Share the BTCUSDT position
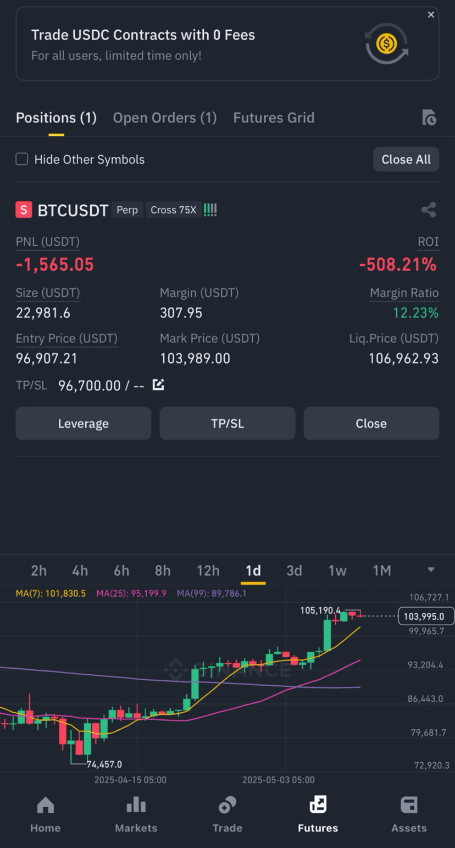Viewport: 455px width, 848px height. (429, 210)
